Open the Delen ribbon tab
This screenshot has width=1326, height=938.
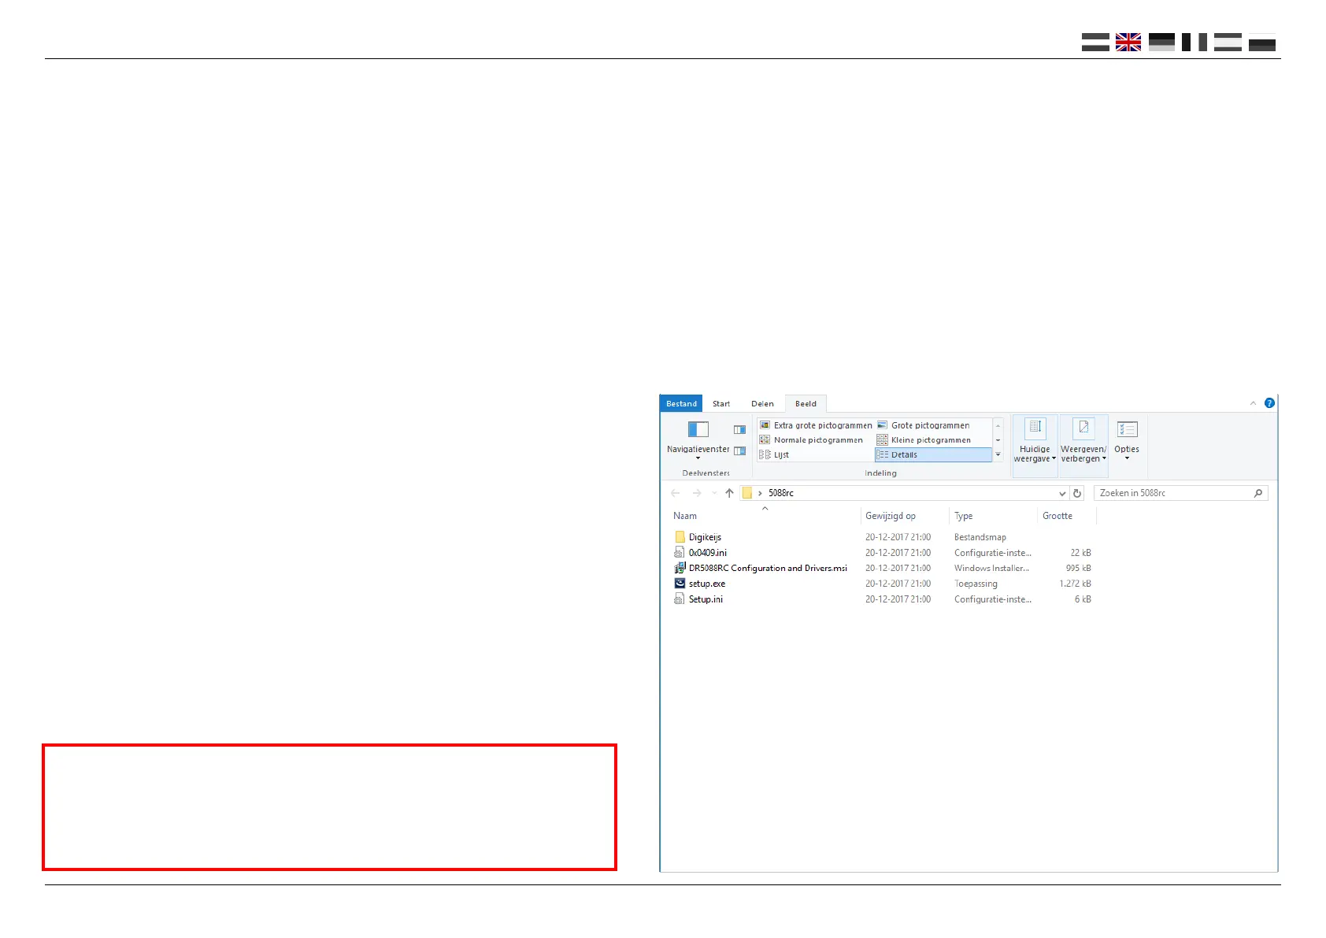(x=762, y=403)
